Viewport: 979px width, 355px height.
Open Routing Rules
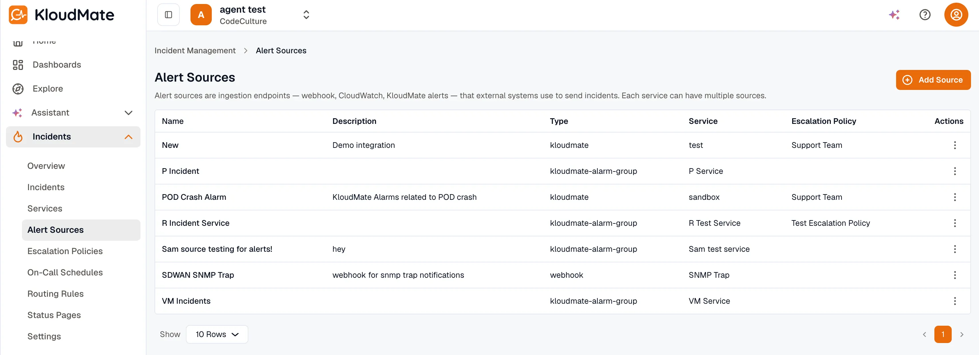[x=55, y=293]
